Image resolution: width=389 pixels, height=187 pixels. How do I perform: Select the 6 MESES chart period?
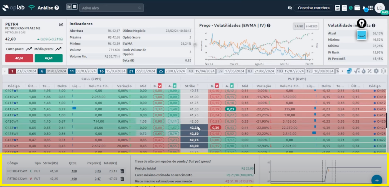coord(312,26)
